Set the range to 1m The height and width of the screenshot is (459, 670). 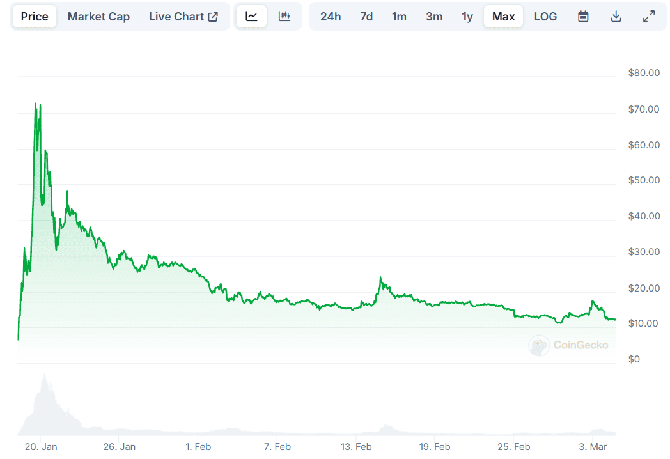[399, 17]
